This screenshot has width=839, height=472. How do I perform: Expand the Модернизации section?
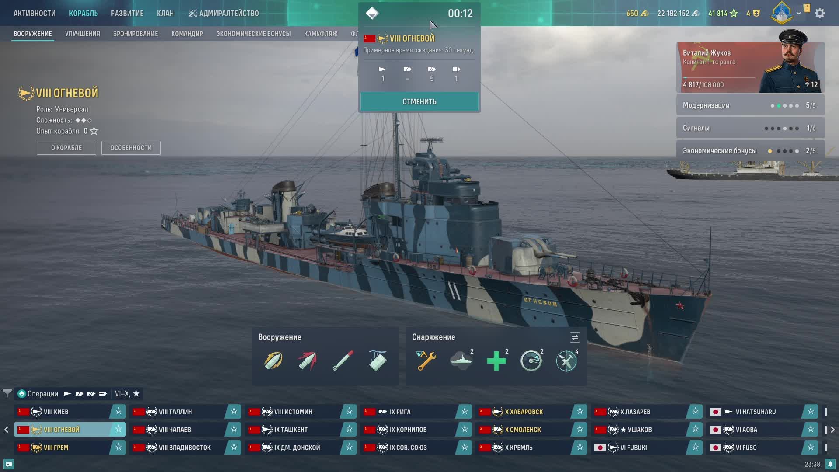tap(750, 105)
